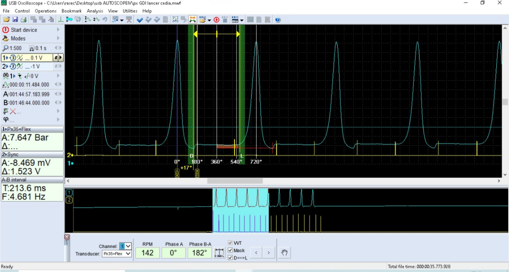This screenshot has width=509, height=272.
Task: Click the D 360 L phase ruler icon
Action: point(219,253)
